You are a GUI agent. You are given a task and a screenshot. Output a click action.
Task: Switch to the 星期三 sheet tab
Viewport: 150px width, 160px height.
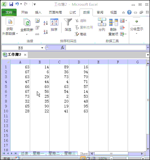[x=70, y=153]
